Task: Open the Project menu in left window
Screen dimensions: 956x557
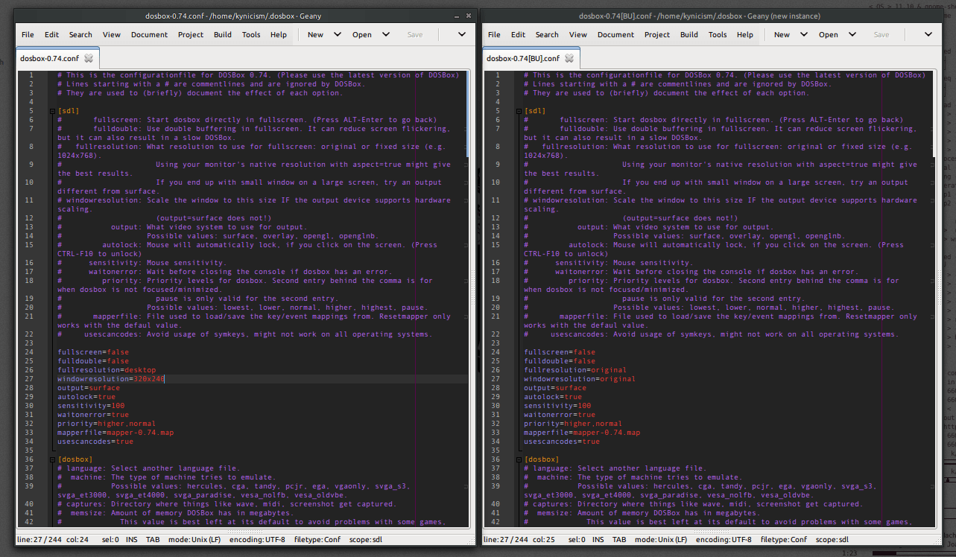Action: tap(191, 35)
